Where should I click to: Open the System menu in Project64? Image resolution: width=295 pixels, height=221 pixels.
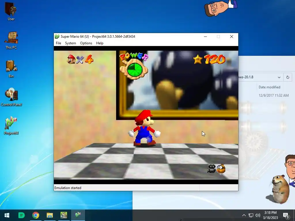click(x=70, y=43)
